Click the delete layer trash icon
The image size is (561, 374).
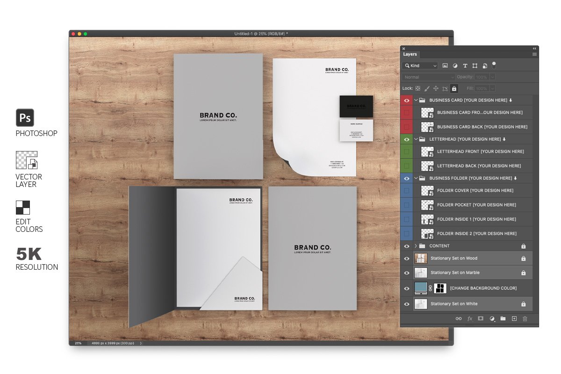pyautogui.click(x=525, y=318)
